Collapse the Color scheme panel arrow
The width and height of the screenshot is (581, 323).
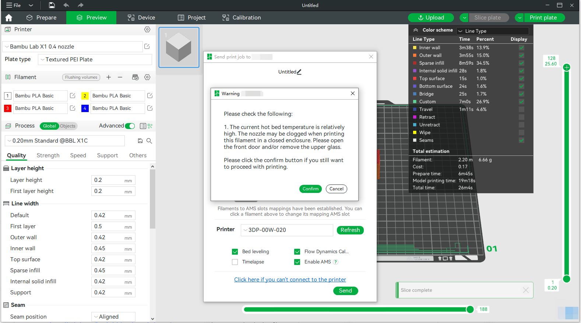[416, 30]
